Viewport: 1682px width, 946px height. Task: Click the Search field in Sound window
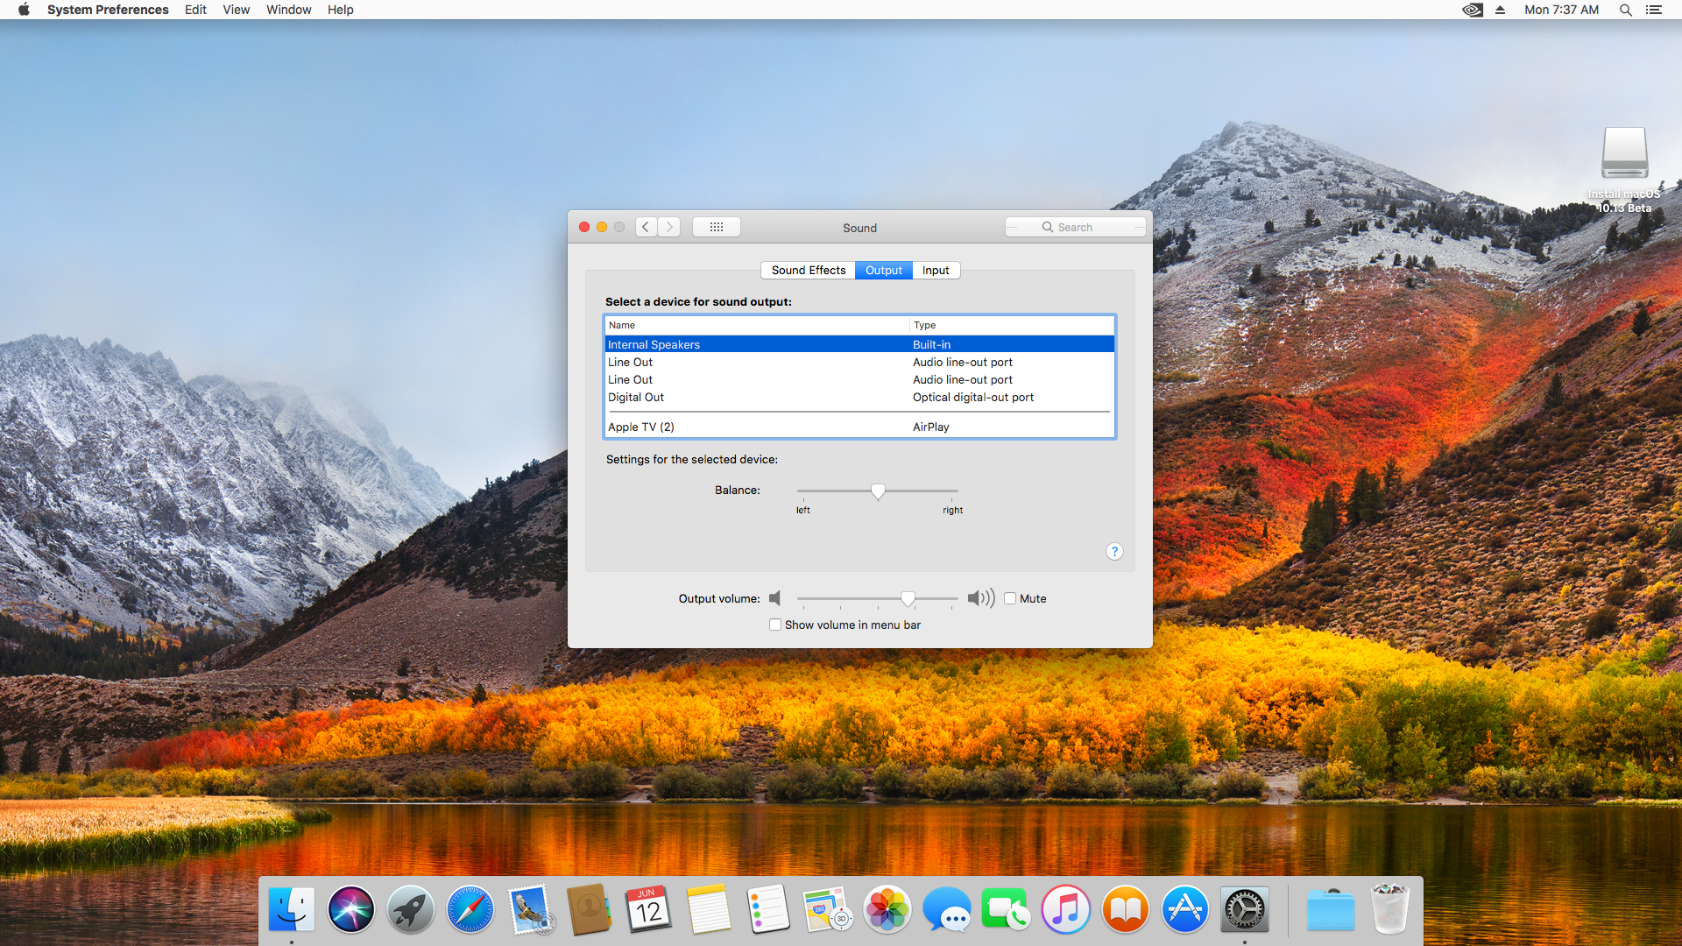coord(1076,227)
